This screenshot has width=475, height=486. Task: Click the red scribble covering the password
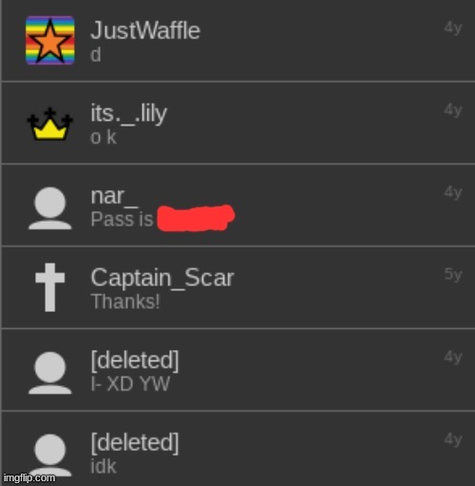[x=196, y=218]
